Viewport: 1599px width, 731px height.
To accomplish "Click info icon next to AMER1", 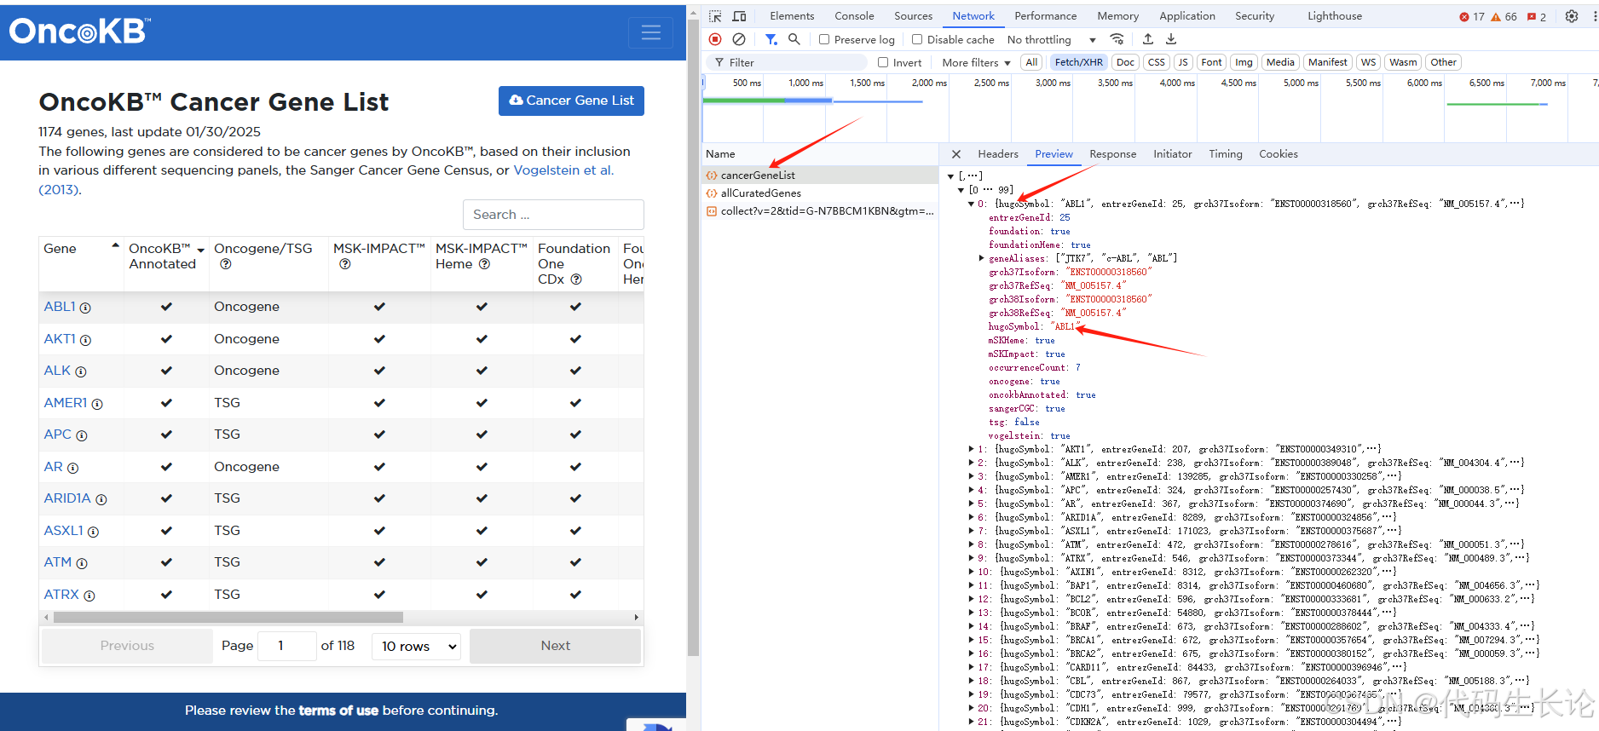I will tap(97, 404).
